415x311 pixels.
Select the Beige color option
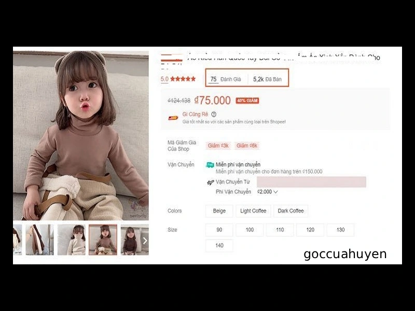point(219,211)
